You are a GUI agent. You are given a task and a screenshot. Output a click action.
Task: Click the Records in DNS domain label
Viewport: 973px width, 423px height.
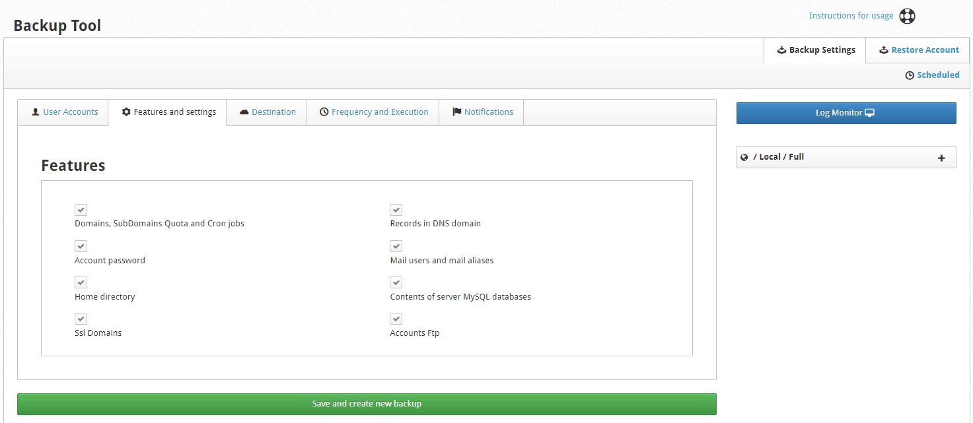tap(435, 224)
